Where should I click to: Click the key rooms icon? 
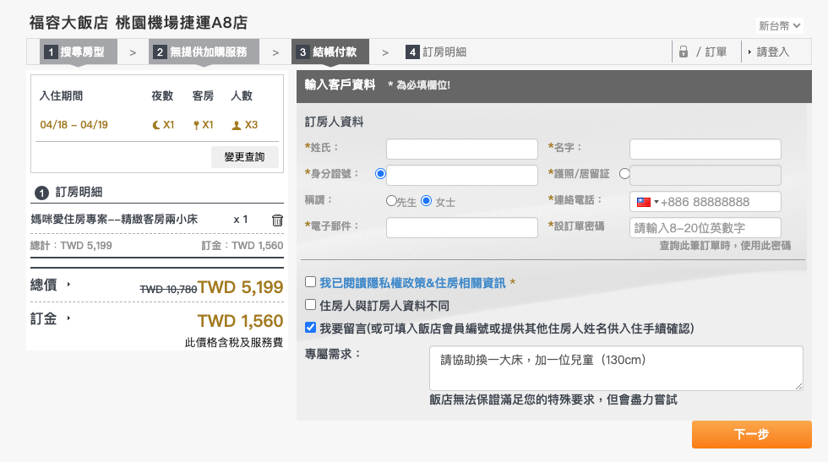click(196, 125)
